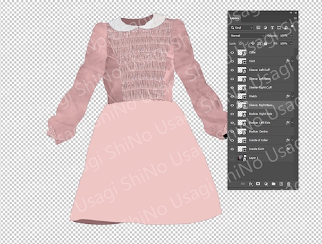
Task: Open the Kind filter type dropdown
Action: (x=241, y=27)
